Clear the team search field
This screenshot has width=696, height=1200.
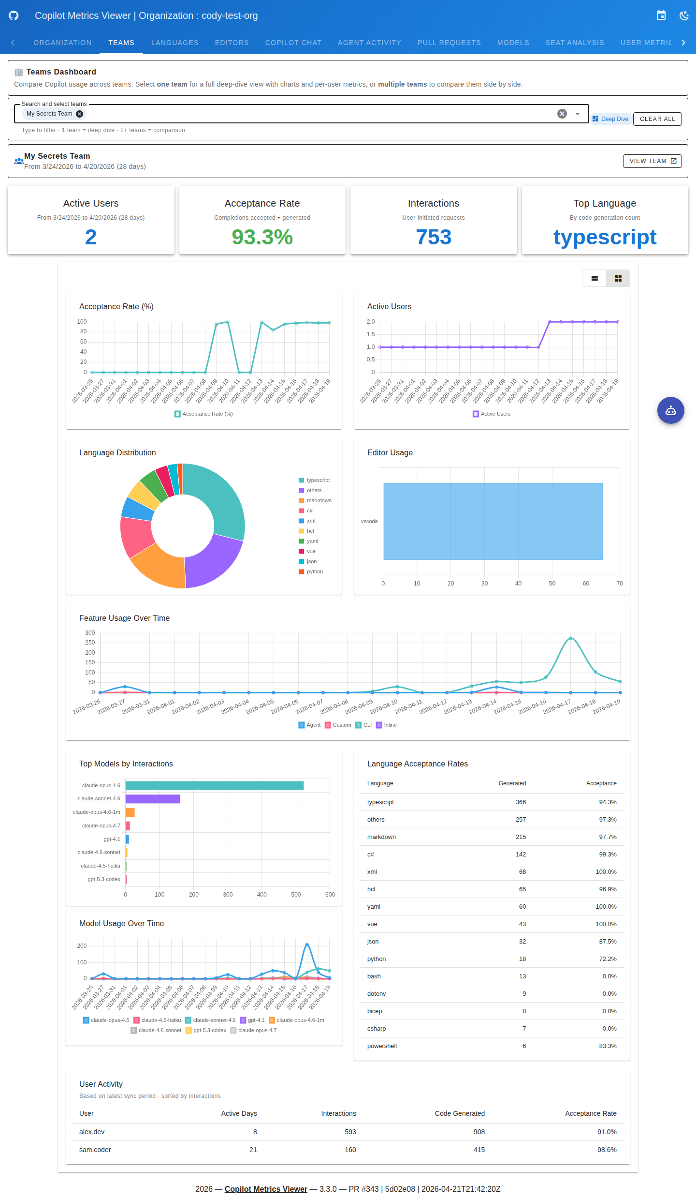point(562,114)
